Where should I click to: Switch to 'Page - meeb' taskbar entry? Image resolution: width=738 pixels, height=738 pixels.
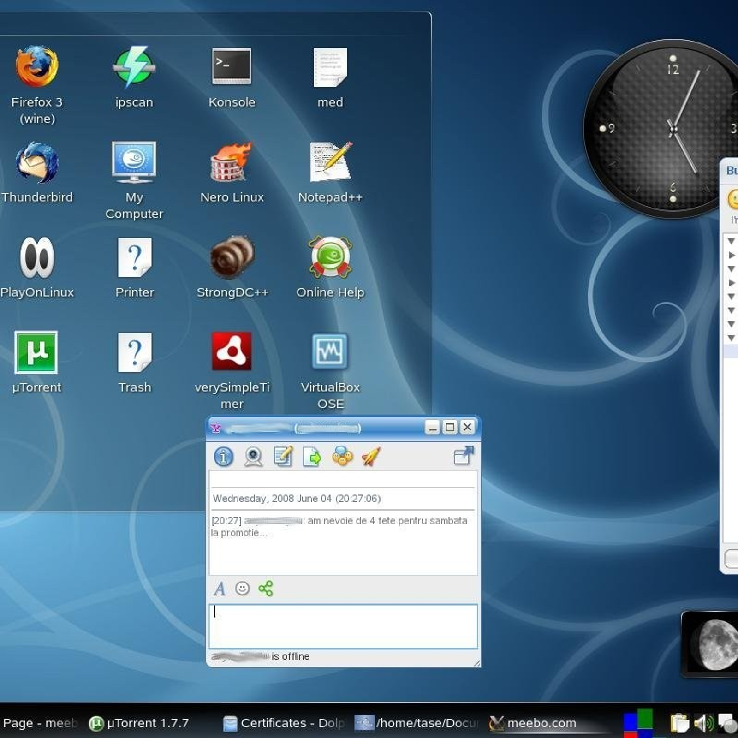(x=40, y=723)
